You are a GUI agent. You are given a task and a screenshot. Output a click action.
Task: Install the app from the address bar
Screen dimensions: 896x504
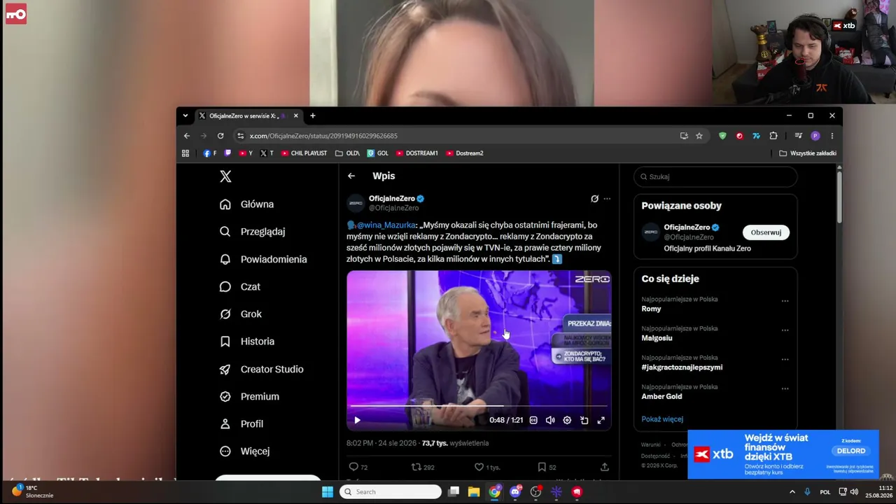tap(684, 136)
